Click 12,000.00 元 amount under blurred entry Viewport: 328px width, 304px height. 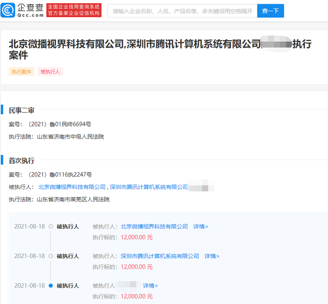click(137, 297)
